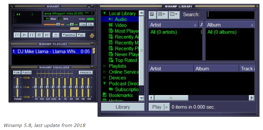Click in the library Search field
Screen dimensions: 263x130
tap(230, 15)
